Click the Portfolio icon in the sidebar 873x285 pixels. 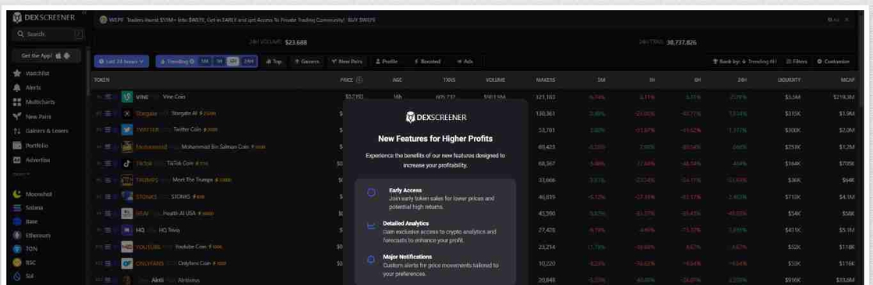tap(17, 146)
